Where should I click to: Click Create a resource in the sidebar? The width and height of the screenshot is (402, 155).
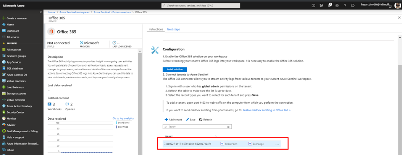(x=17, y=18)
